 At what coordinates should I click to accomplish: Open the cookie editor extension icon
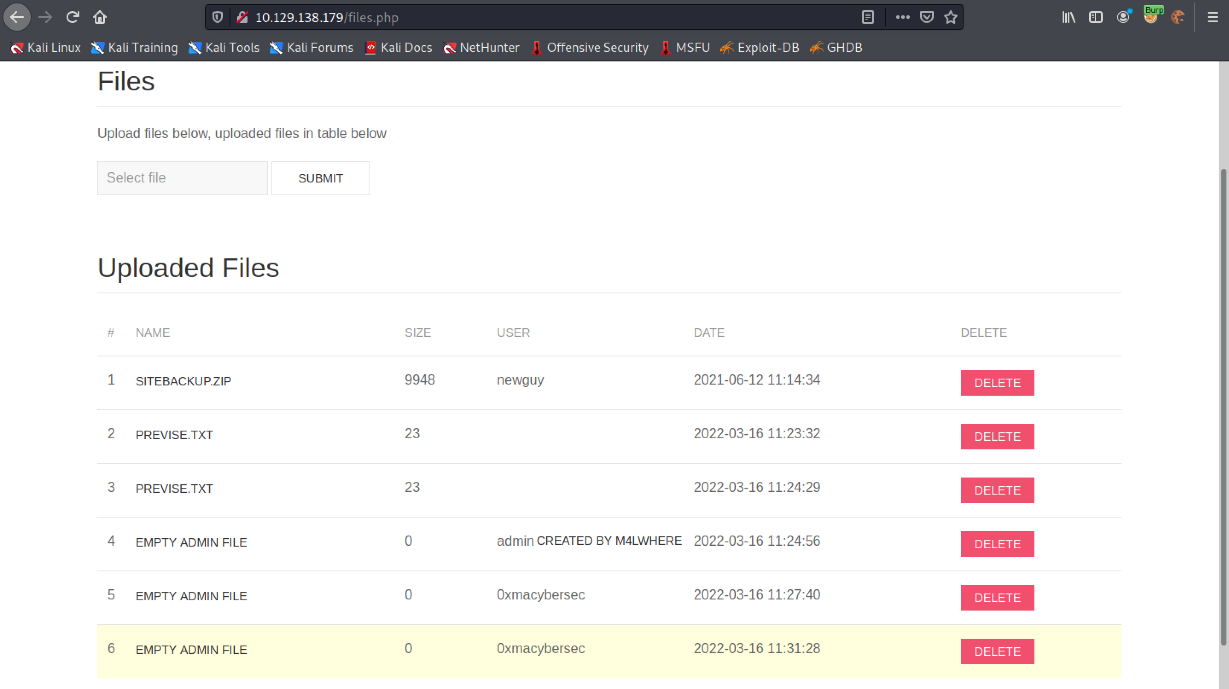(1178, 17)
